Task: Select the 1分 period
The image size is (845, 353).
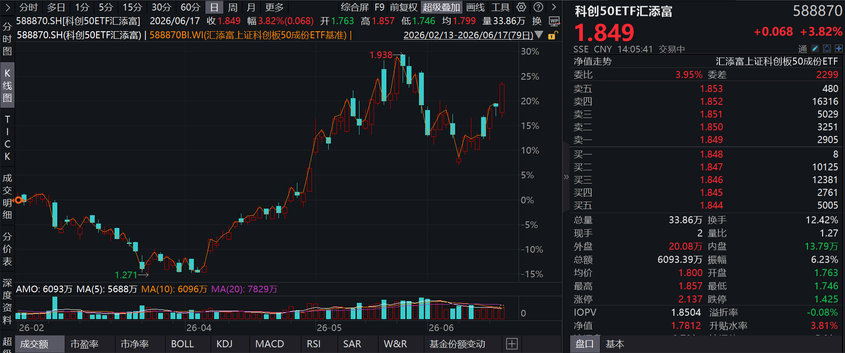Action: 82,7
